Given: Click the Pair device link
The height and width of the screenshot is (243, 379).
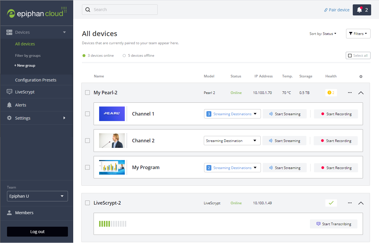Looking at the screenshot, I should point(337,10).
